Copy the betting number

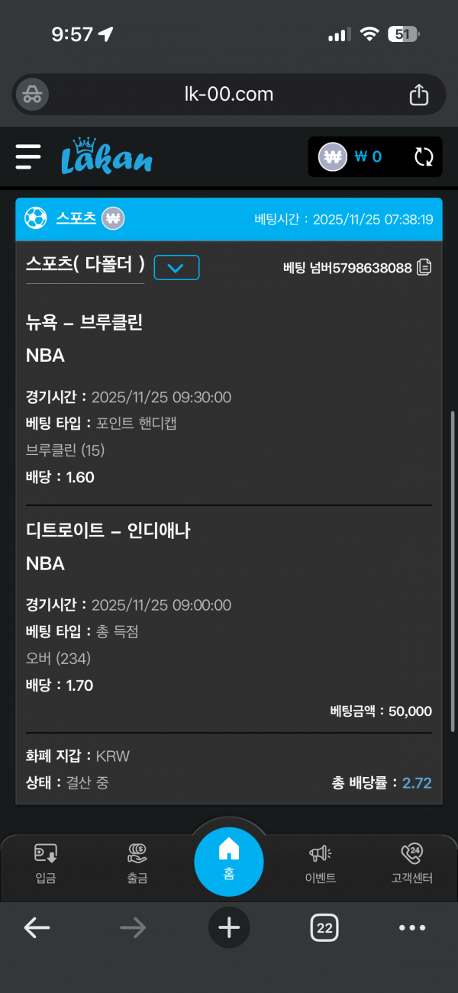424,267
